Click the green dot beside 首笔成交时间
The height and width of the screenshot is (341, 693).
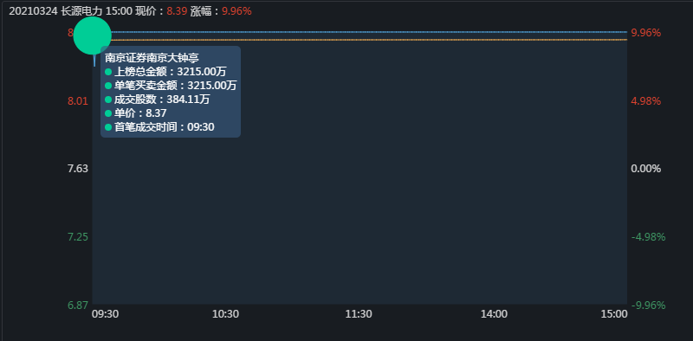(x=108, y=127)
